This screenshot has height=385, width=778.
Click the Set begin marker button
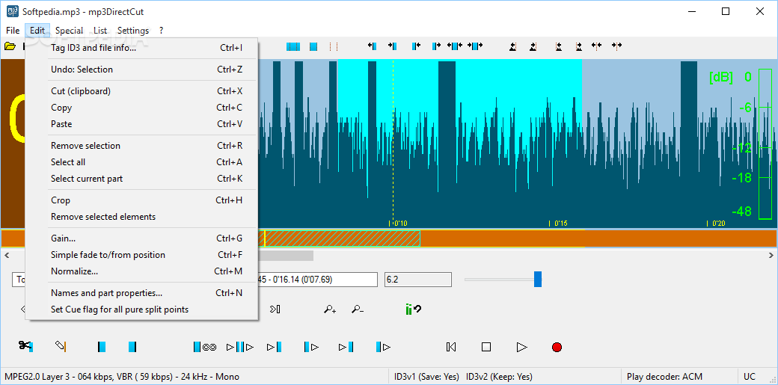coord(102,347)
